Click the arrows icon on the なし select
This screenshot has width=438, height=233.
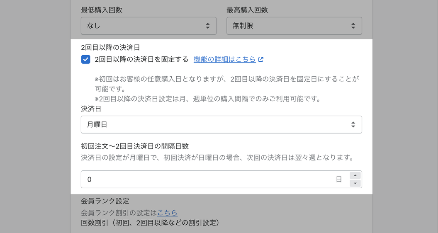click(x=208, y=26)
